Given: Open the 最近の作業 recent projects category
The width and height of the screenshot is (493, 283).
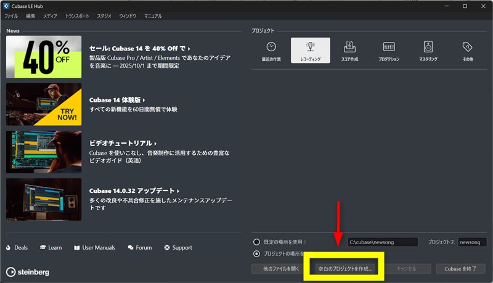Looking at the screenshot, I should (x=271, y=51).
